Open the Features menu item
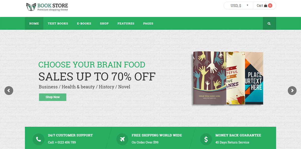 click(126, 23)
